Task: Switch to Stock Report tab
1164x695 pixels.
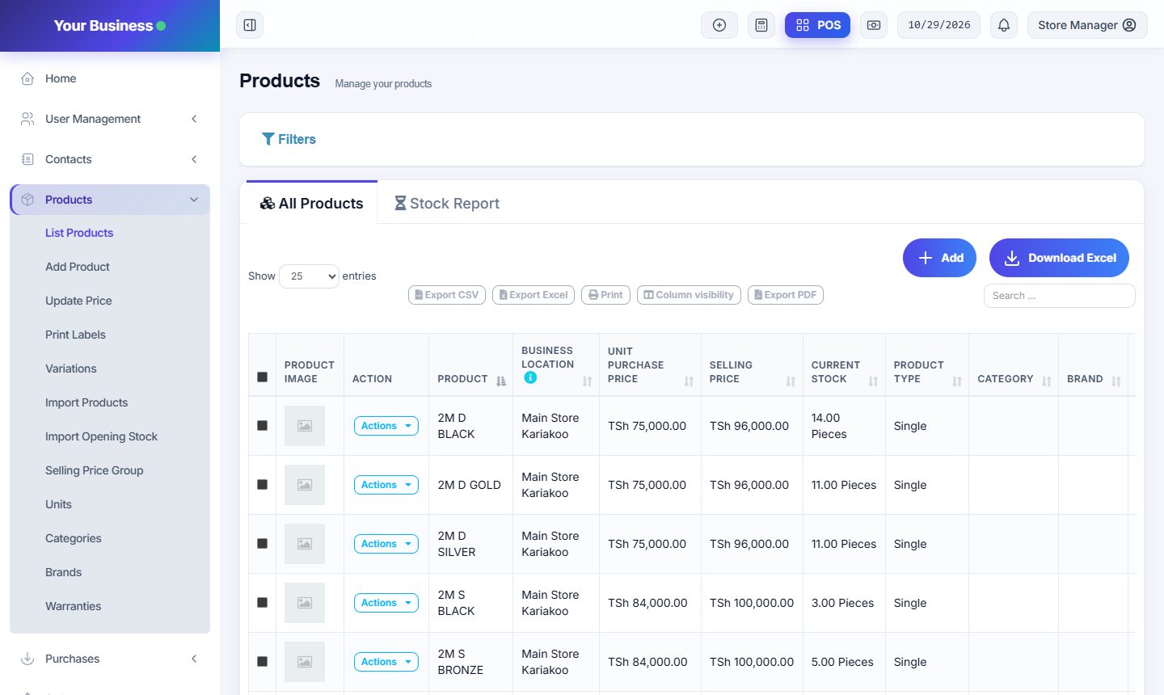Action: coord(446,204)
